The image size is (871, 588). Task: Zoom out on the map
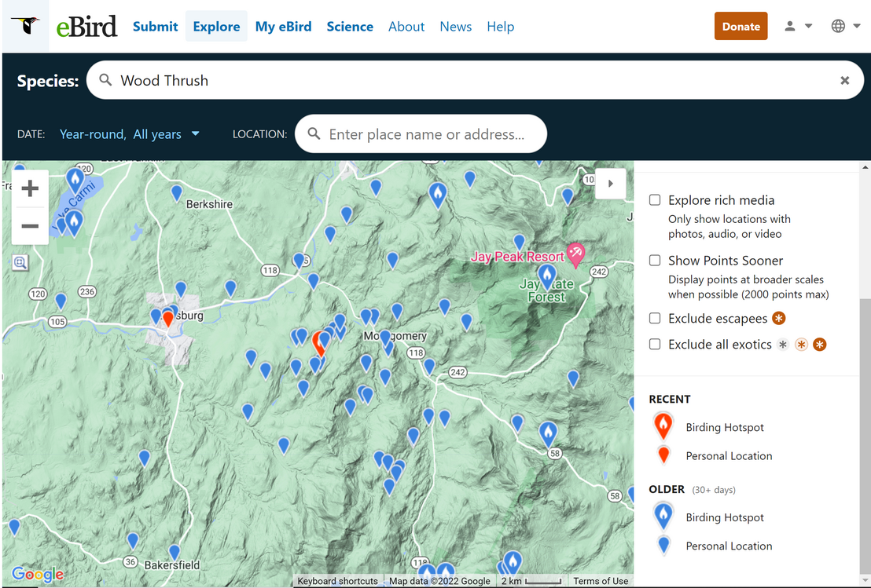30,226
